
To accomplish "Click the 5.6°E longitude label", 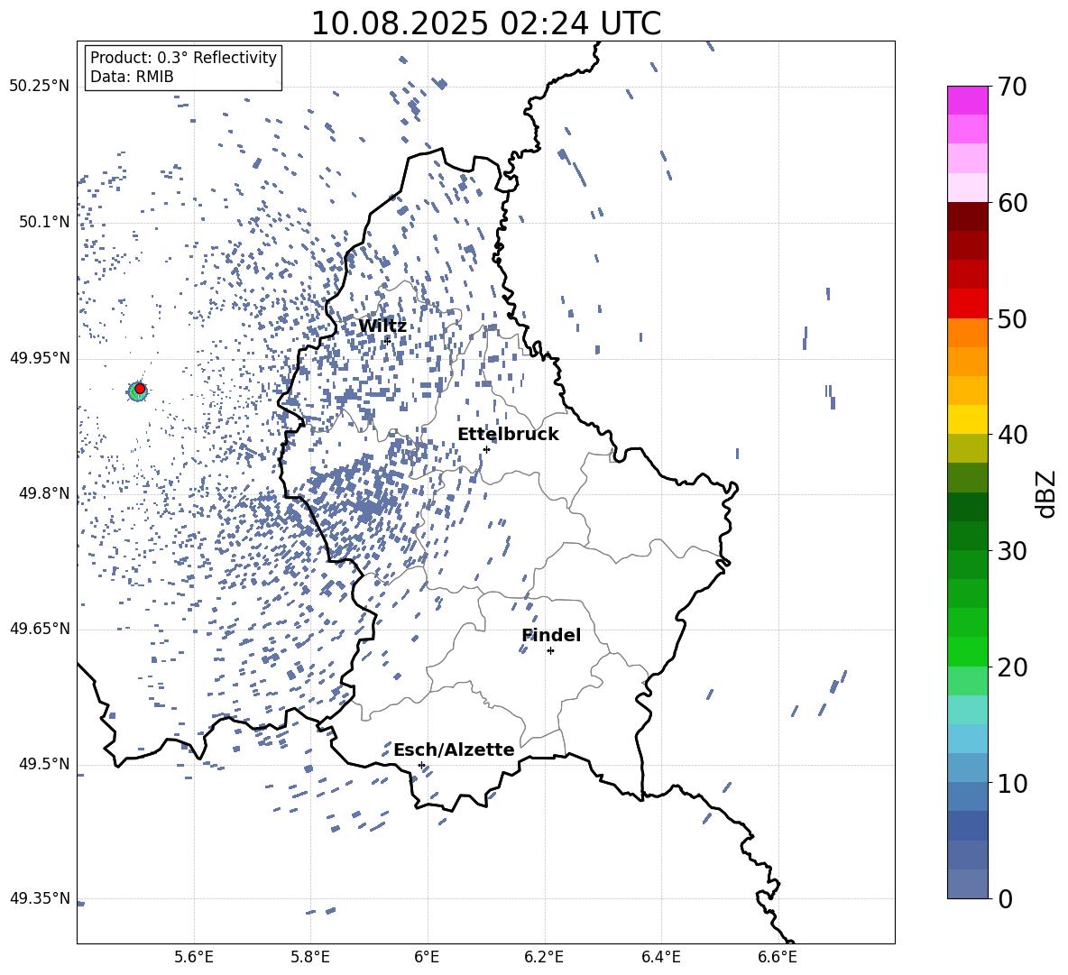I will (x=194, y=957).
